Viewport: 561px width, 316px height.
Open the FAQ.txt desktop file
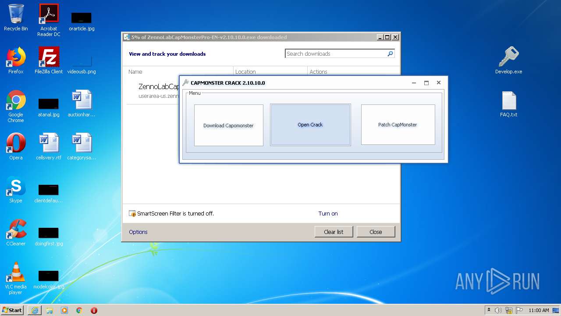point(509,104)
